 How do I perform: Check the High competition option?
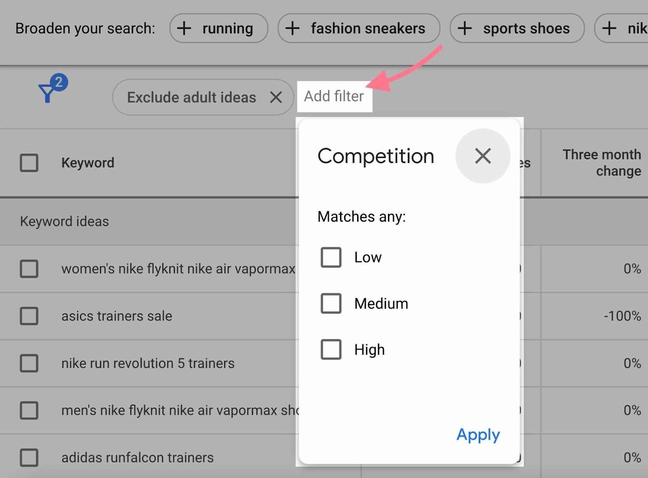click(330, 349)
